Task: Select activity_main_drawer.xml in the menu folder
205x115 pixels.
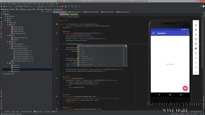Action: (x=20, y=38)
